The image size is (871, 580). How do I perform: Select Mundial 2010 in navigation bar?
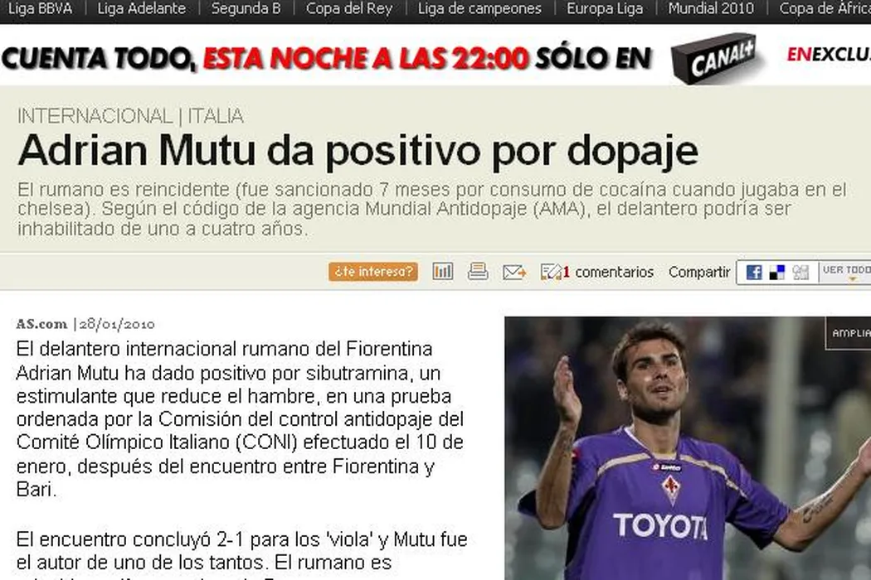click(711, 8)
